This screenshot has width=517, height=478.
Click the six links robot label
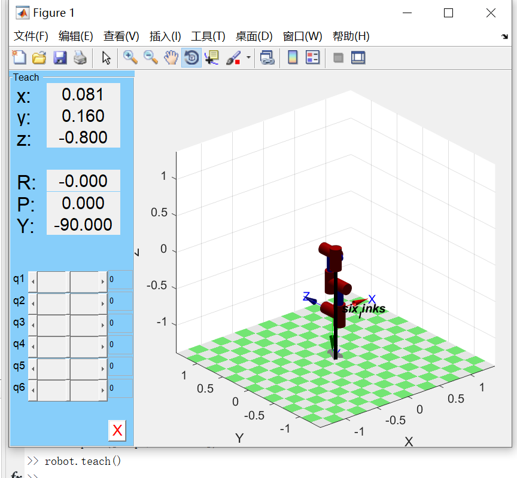click(364, 309)
